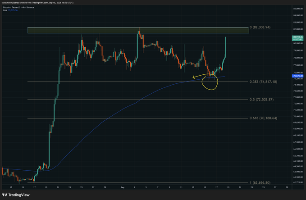Click the Sep label on time axis
306x200 pixels.
pos(123,187)
